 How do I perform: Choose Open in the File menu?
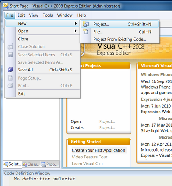tap(43, 31)
